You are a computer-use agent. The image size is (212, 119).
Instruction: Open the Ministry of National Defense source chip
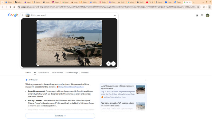coord(70,87)
